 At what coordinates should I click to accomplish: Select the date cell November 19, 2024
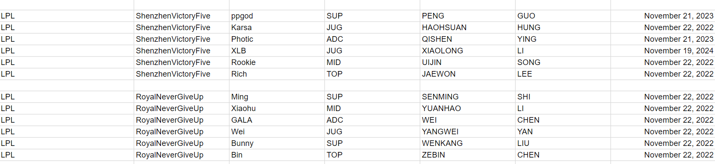point(662,51)
